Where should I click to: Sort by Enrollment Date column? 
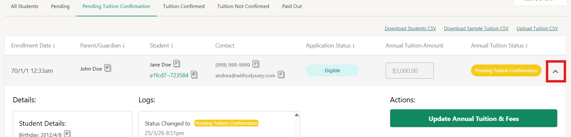coord(33,46)
